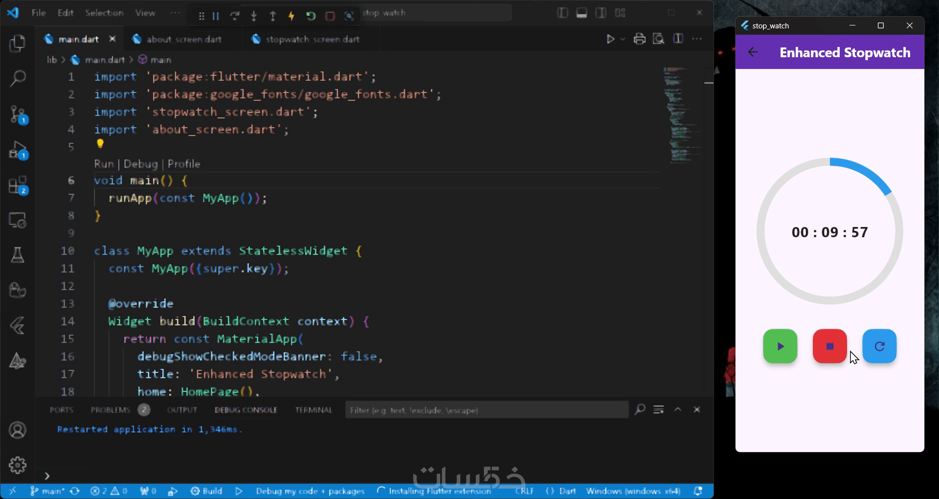Click the main* branch in status bar
Viewport: 939px width, 499px height.
pos(48,491)
